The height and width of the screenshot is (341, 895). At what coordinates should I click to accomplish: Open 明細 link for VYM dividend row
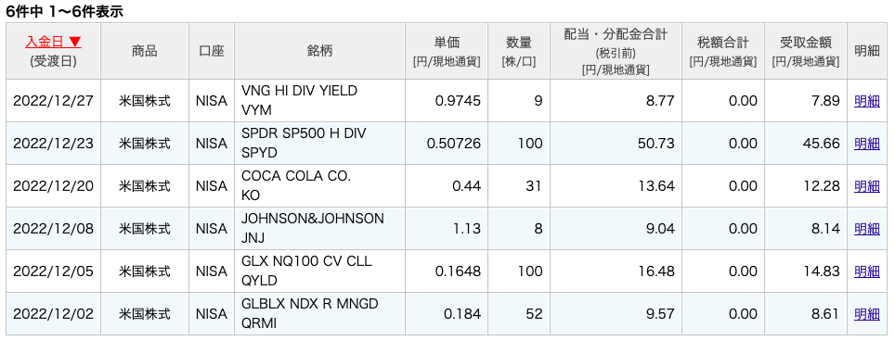point(866,101)
